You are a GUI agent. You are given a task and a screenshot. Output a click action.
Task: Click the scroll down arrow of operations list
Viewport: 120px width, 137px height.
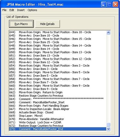click(x=109, y=129)
